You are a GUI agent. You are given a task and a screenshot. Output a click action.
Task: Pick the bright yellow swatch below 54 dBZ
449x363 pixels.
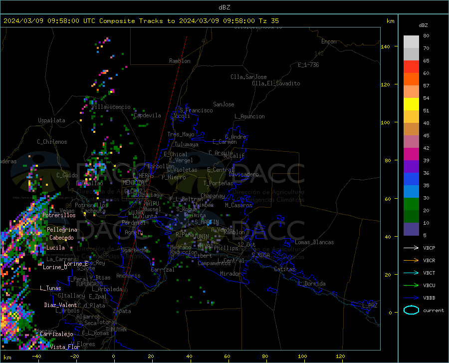point(411,104)
